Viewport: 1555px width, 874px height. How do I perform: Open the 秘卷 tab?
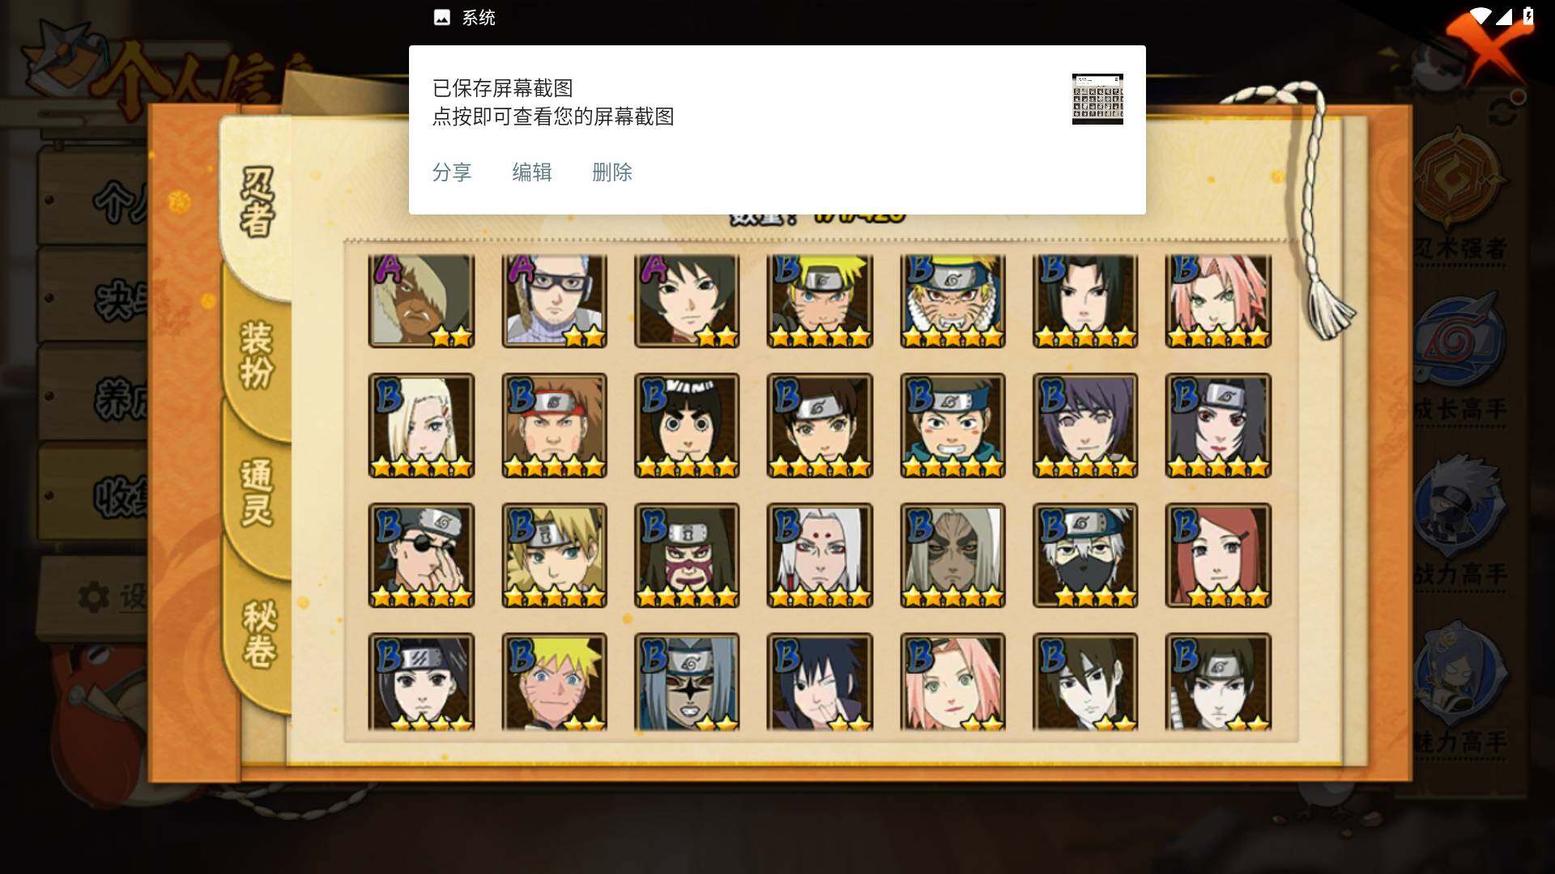[x=259, y=634]
